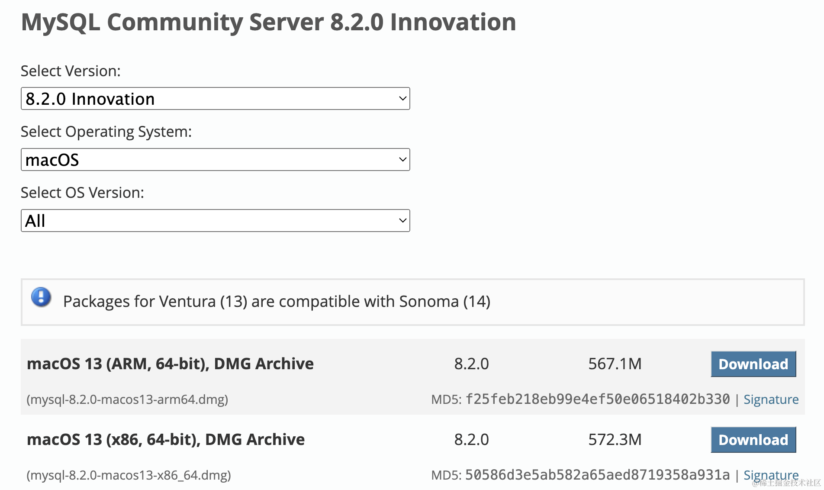Viewport: 824px width, 490px height.
Task: Click the "Select Operating System:" label
Action: coord(106,132)
